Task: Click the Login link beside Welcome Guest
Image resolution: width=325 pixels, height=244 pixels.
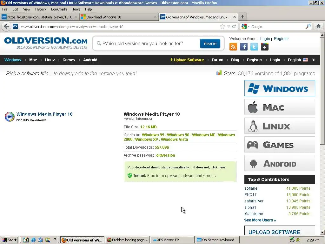Action: coord(265,38)
